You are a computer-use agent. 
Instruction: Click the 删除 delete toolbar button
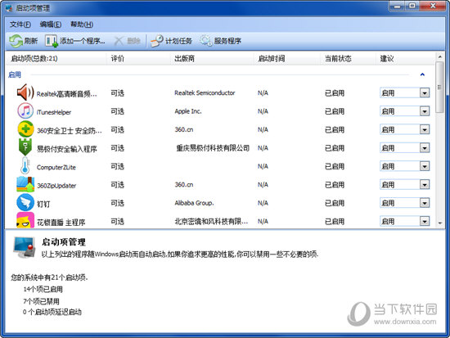[127, 41]
